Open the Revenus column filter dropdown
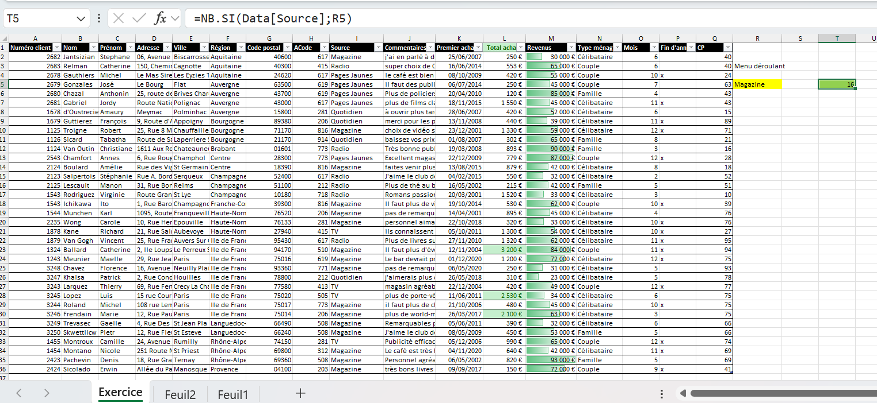The height and width of the screenshot is (403, 877). pyautogui.click(x=571, y=48)
